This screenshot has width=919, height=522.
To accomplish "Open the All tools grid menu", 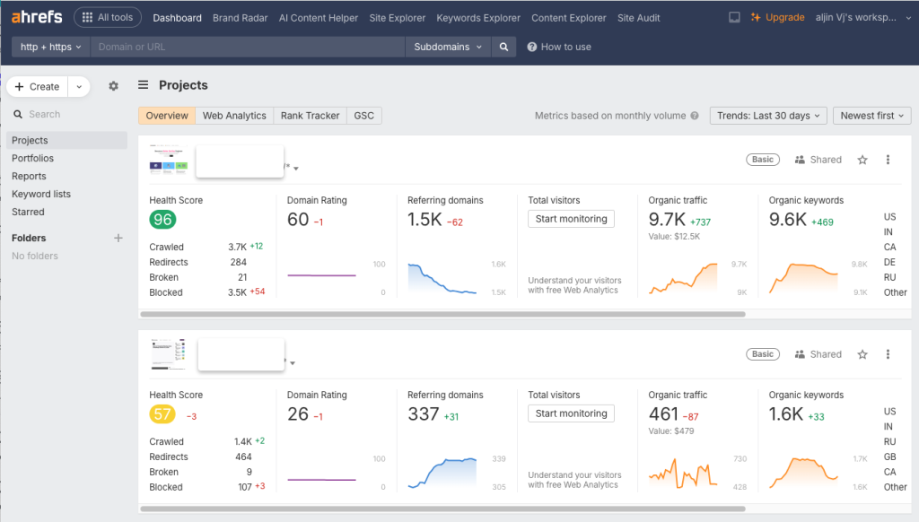I will click(107, 16).
